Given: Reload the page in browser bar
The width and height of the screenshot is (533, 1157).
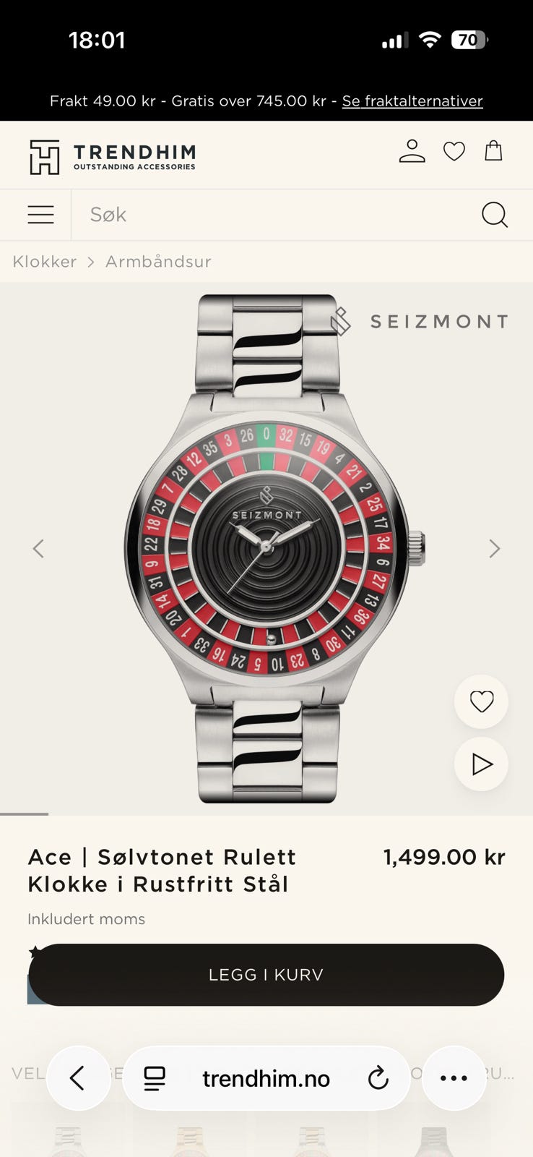Looking at the screenshot, I should coord(378,1078).
